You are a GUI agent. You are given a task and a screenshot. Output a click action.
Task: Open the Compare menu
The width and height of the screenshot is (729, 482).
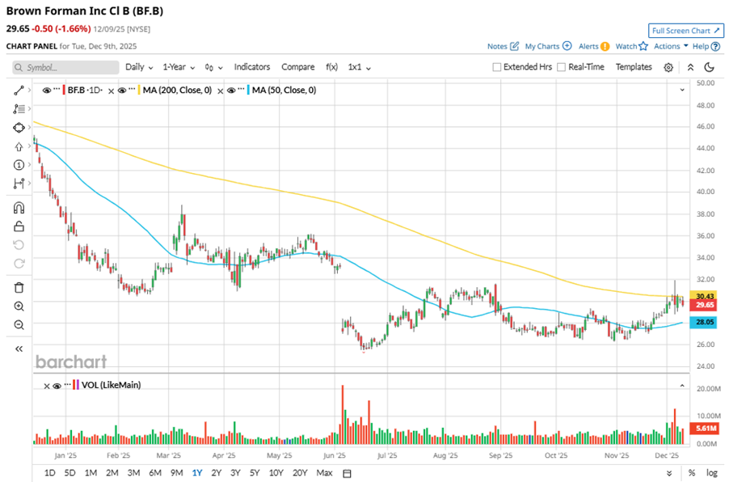[x=298, y=67]
